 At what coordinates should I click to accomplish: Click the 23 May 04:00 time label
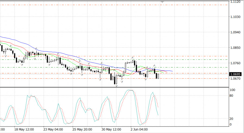point(53,129)
